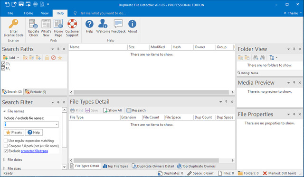Click the print icon in quick access toolbar

(x=35, y=4)
